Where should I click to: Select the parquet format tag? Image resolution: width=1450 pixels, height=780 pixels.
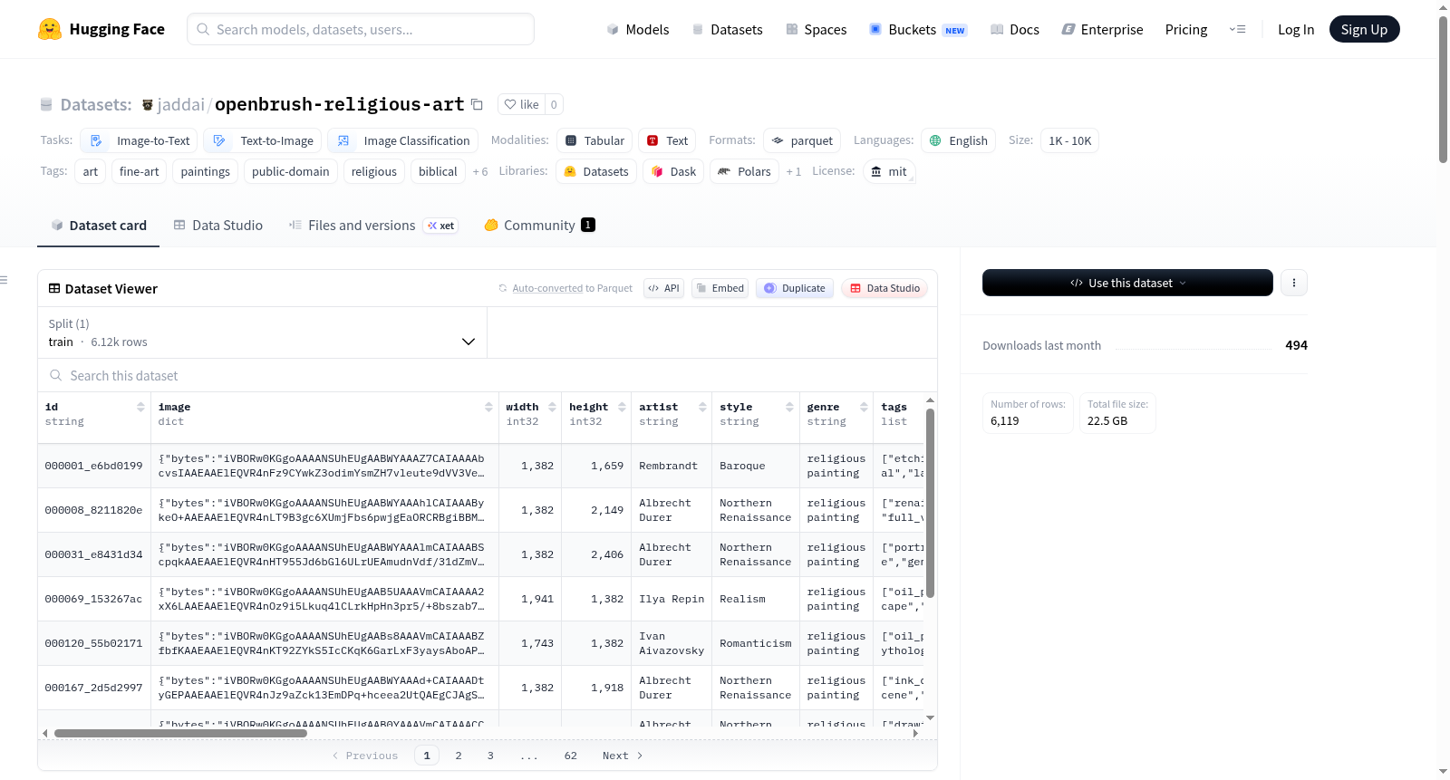(802, 140)
